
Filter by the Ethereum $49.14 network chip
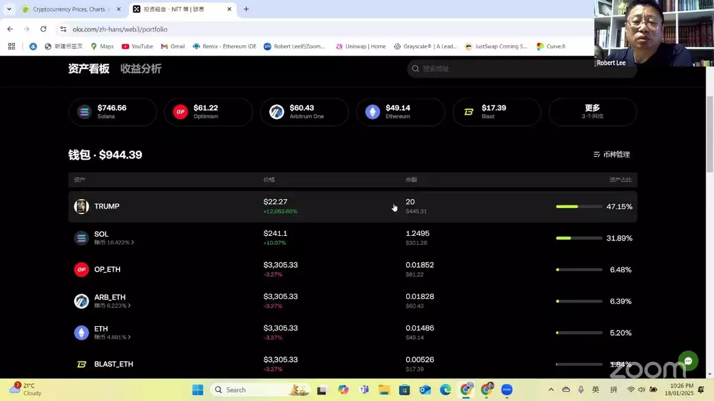[400, 112]
